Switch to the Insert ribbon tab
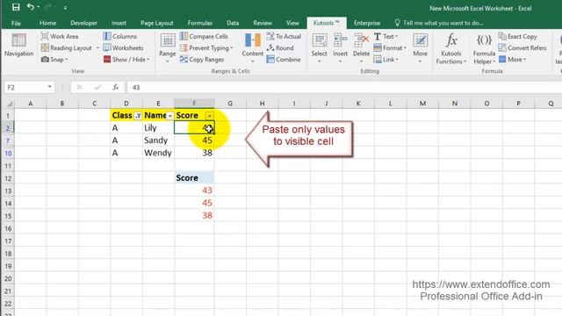 click(x=119, y=23)
